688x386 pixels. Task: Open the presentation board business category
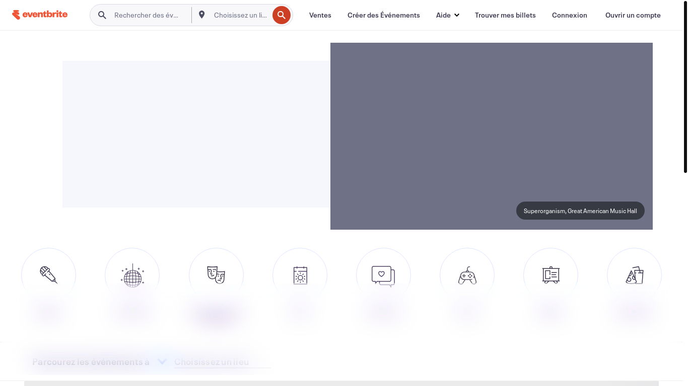(551, 275)
